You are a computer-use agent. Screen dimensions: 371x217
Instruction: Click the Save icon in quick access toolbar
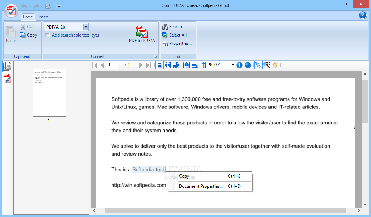tap(48, 7)
